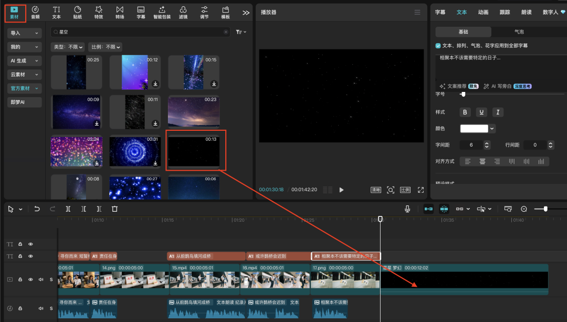The image size is (567, 322).
Task: Expand the 比例 ratio filter dropdown
Action: pyautogui.click(x=105, y=47)
